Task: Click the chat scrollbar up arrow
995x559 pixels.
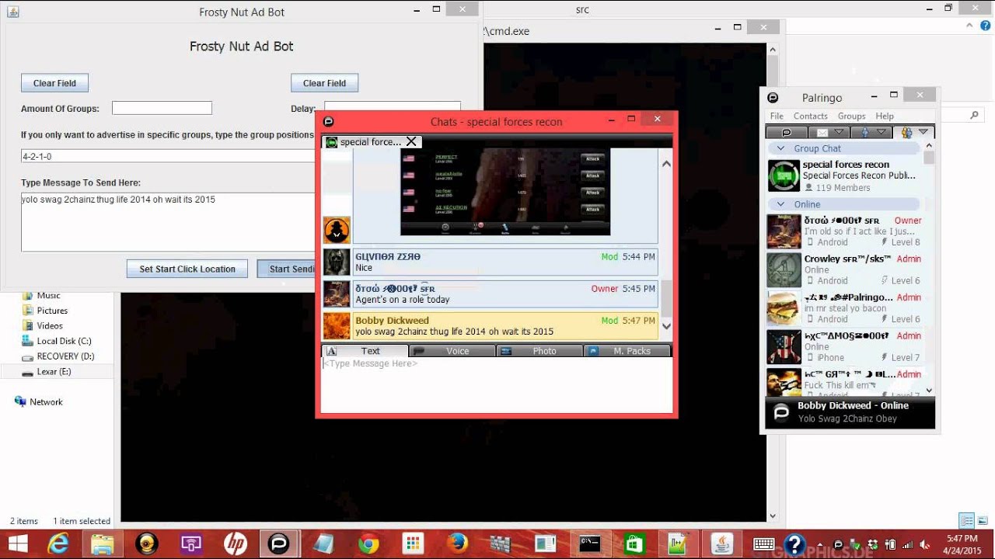Action: [x=666, y=163]
